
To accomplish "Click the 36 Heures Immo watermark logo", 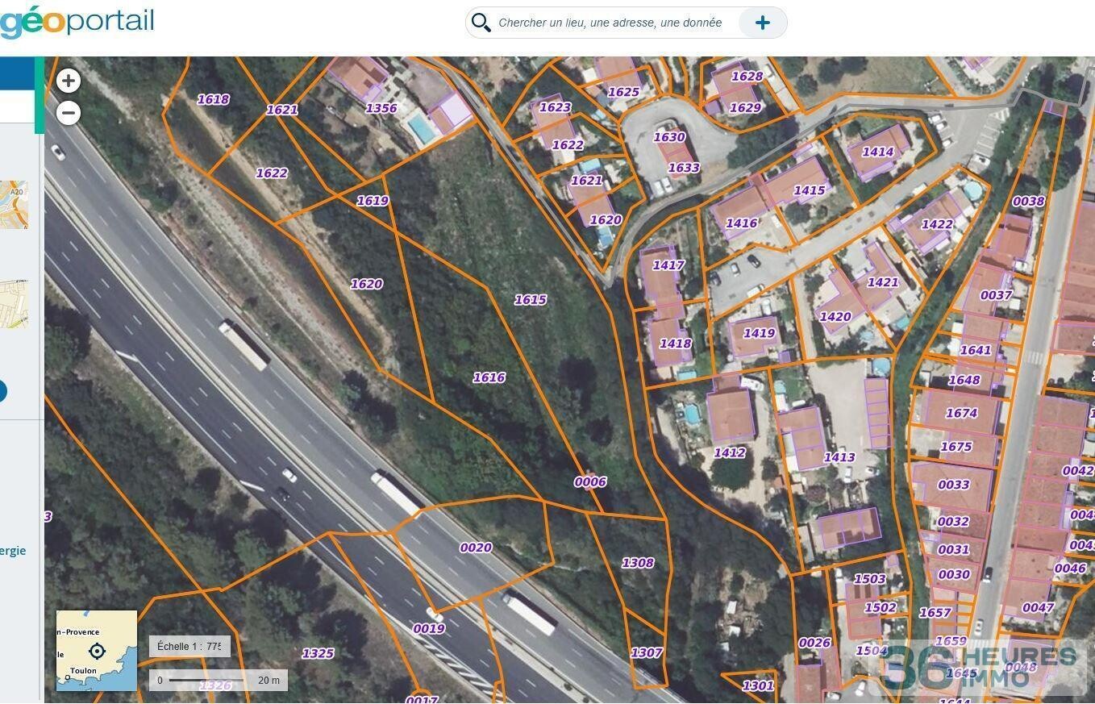I will click(980, 666).
